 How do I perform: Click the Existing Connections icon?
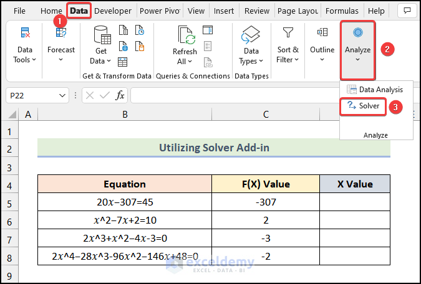coord(140,46)
